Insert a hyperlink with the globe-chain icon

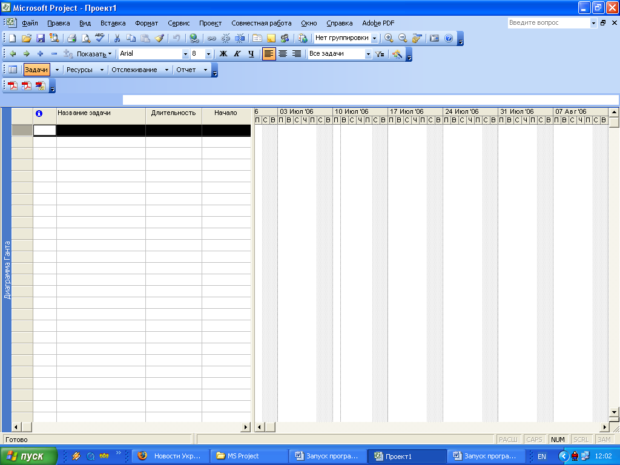pos(194,38)
